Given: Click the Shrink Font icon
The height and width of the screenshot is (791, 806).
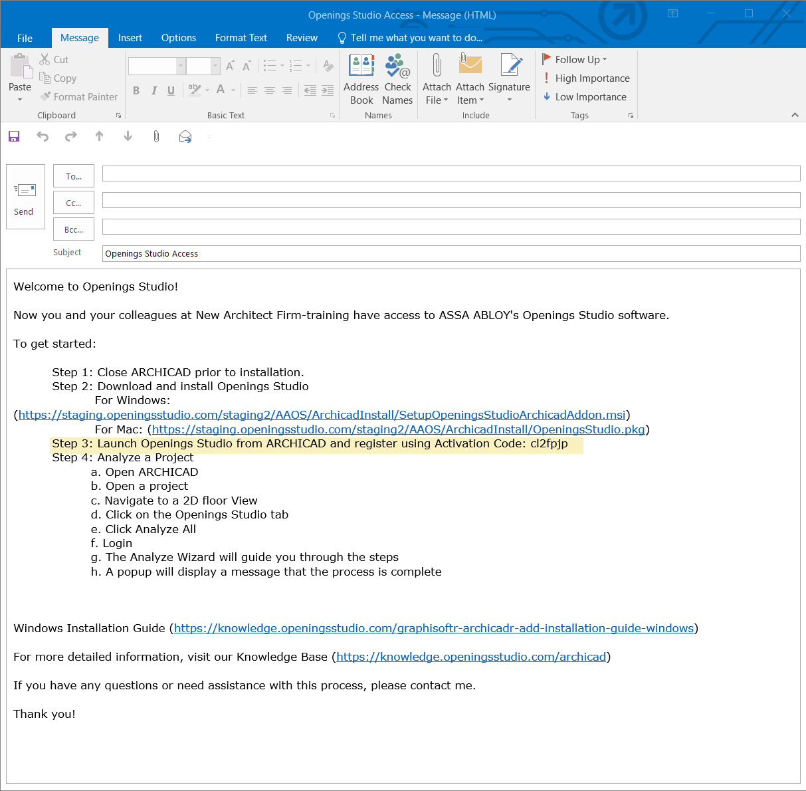Looking at the screenshot, I should [247, 66].
